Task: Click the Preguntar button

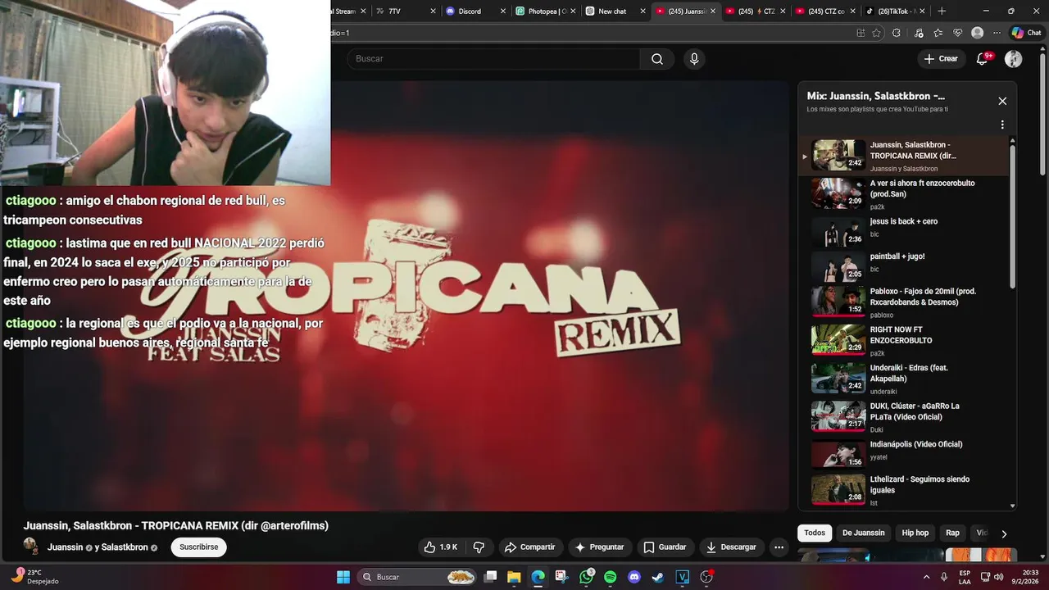Action: [600, 547]
